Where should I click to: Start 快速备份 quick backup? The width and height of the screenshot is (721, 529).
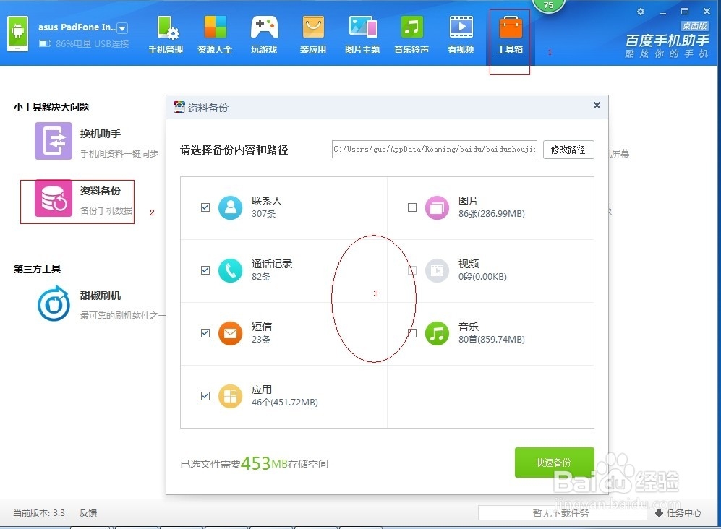coord(555,463)
